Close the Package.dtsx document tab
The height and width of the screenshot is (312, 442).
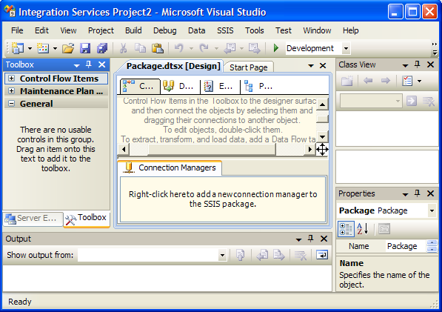[323, 66]
